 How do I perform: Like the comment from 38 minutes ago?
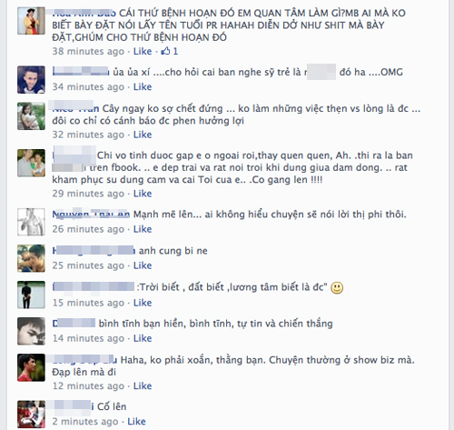coord(143,51)
